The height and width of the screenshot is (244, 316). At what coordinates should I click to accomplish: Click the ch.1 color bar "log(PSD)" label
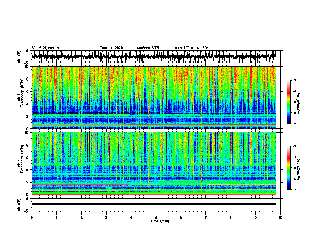(x=299, y=104)
